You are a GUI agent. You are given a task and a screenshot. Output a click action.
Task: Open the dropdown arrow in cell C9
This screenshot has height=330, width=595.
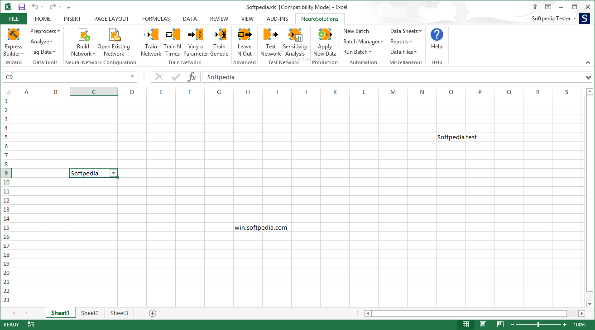tap(113, 173)
